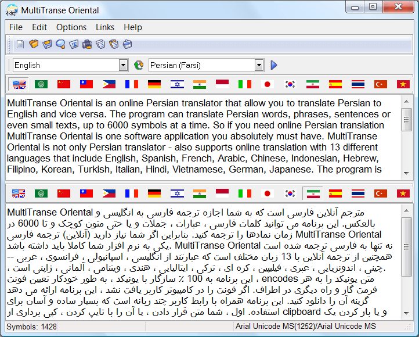
Task: Click the Send email envelope icon
Action: click(x=127, y=44)
